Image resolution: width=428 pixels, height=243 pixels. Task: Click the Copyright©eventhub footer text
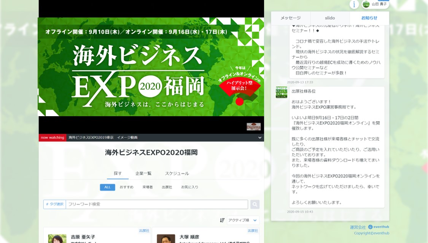pos(371,233)
